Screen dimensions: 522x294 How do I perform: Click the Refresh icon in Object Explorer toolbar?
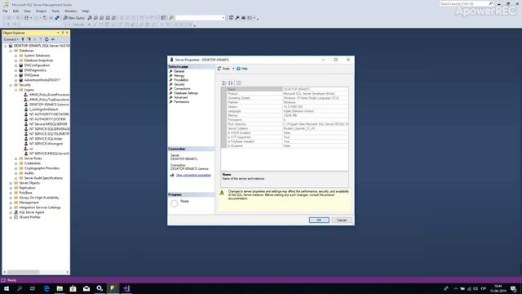(x=46, y=39)
